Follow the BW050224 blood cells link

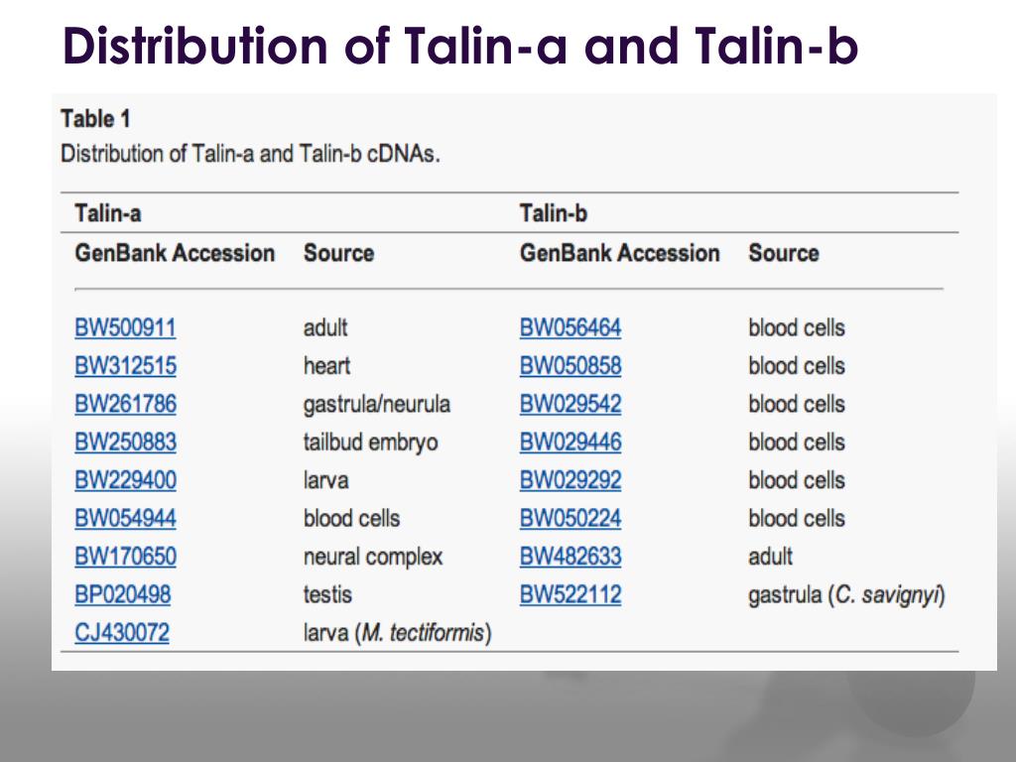click(571, 518)
